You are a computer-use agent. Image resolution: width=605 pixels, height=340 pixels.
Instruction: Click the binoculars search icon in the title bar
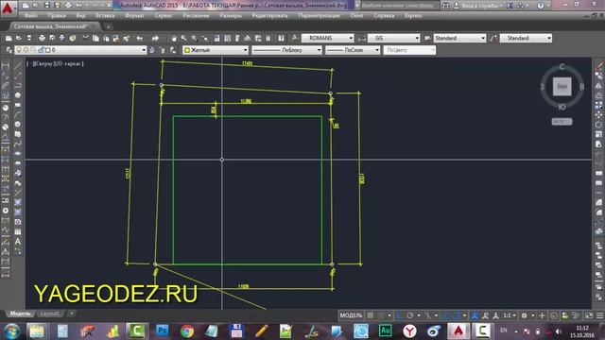(445, 6)
